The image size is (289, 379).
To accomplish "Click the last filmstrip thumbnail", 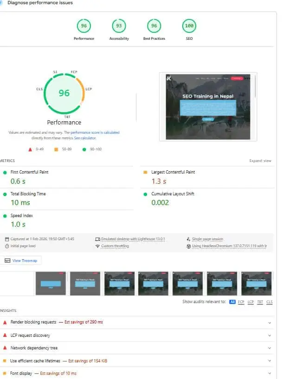I will tap(257, 284).
